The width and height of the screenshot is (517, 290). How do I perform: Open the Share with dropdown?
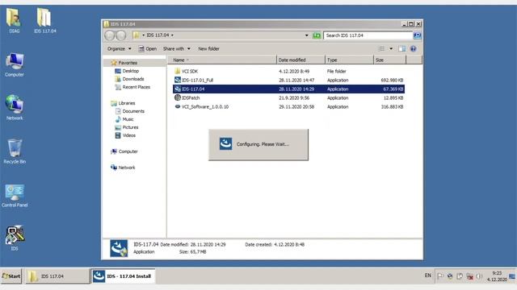click(x=177, y=48)
